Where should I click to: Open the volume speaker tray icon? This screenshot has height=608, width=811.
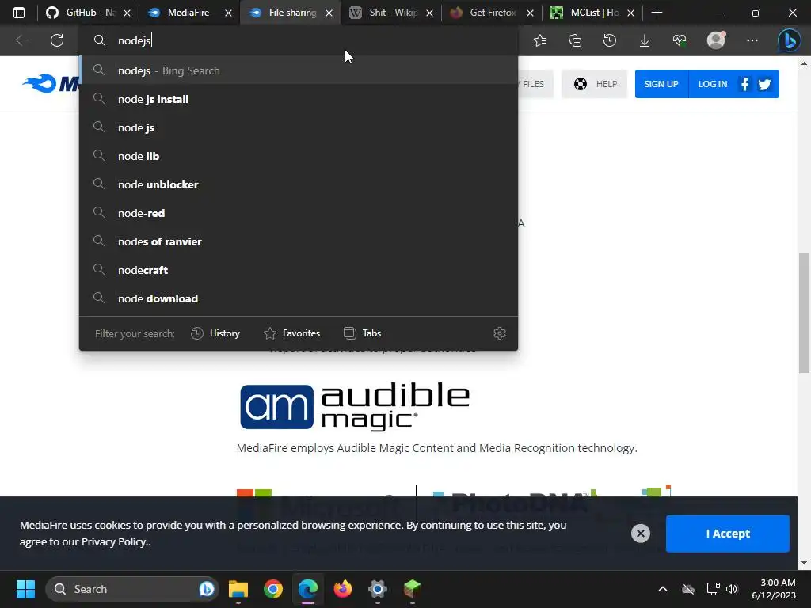click(x=732, y=589)
